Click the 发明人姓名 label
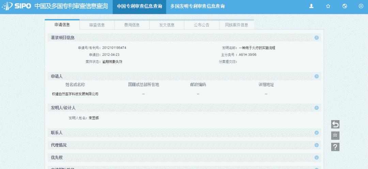Screen dimensions: 368x169 pyautogui.click(x=78, y=118)
